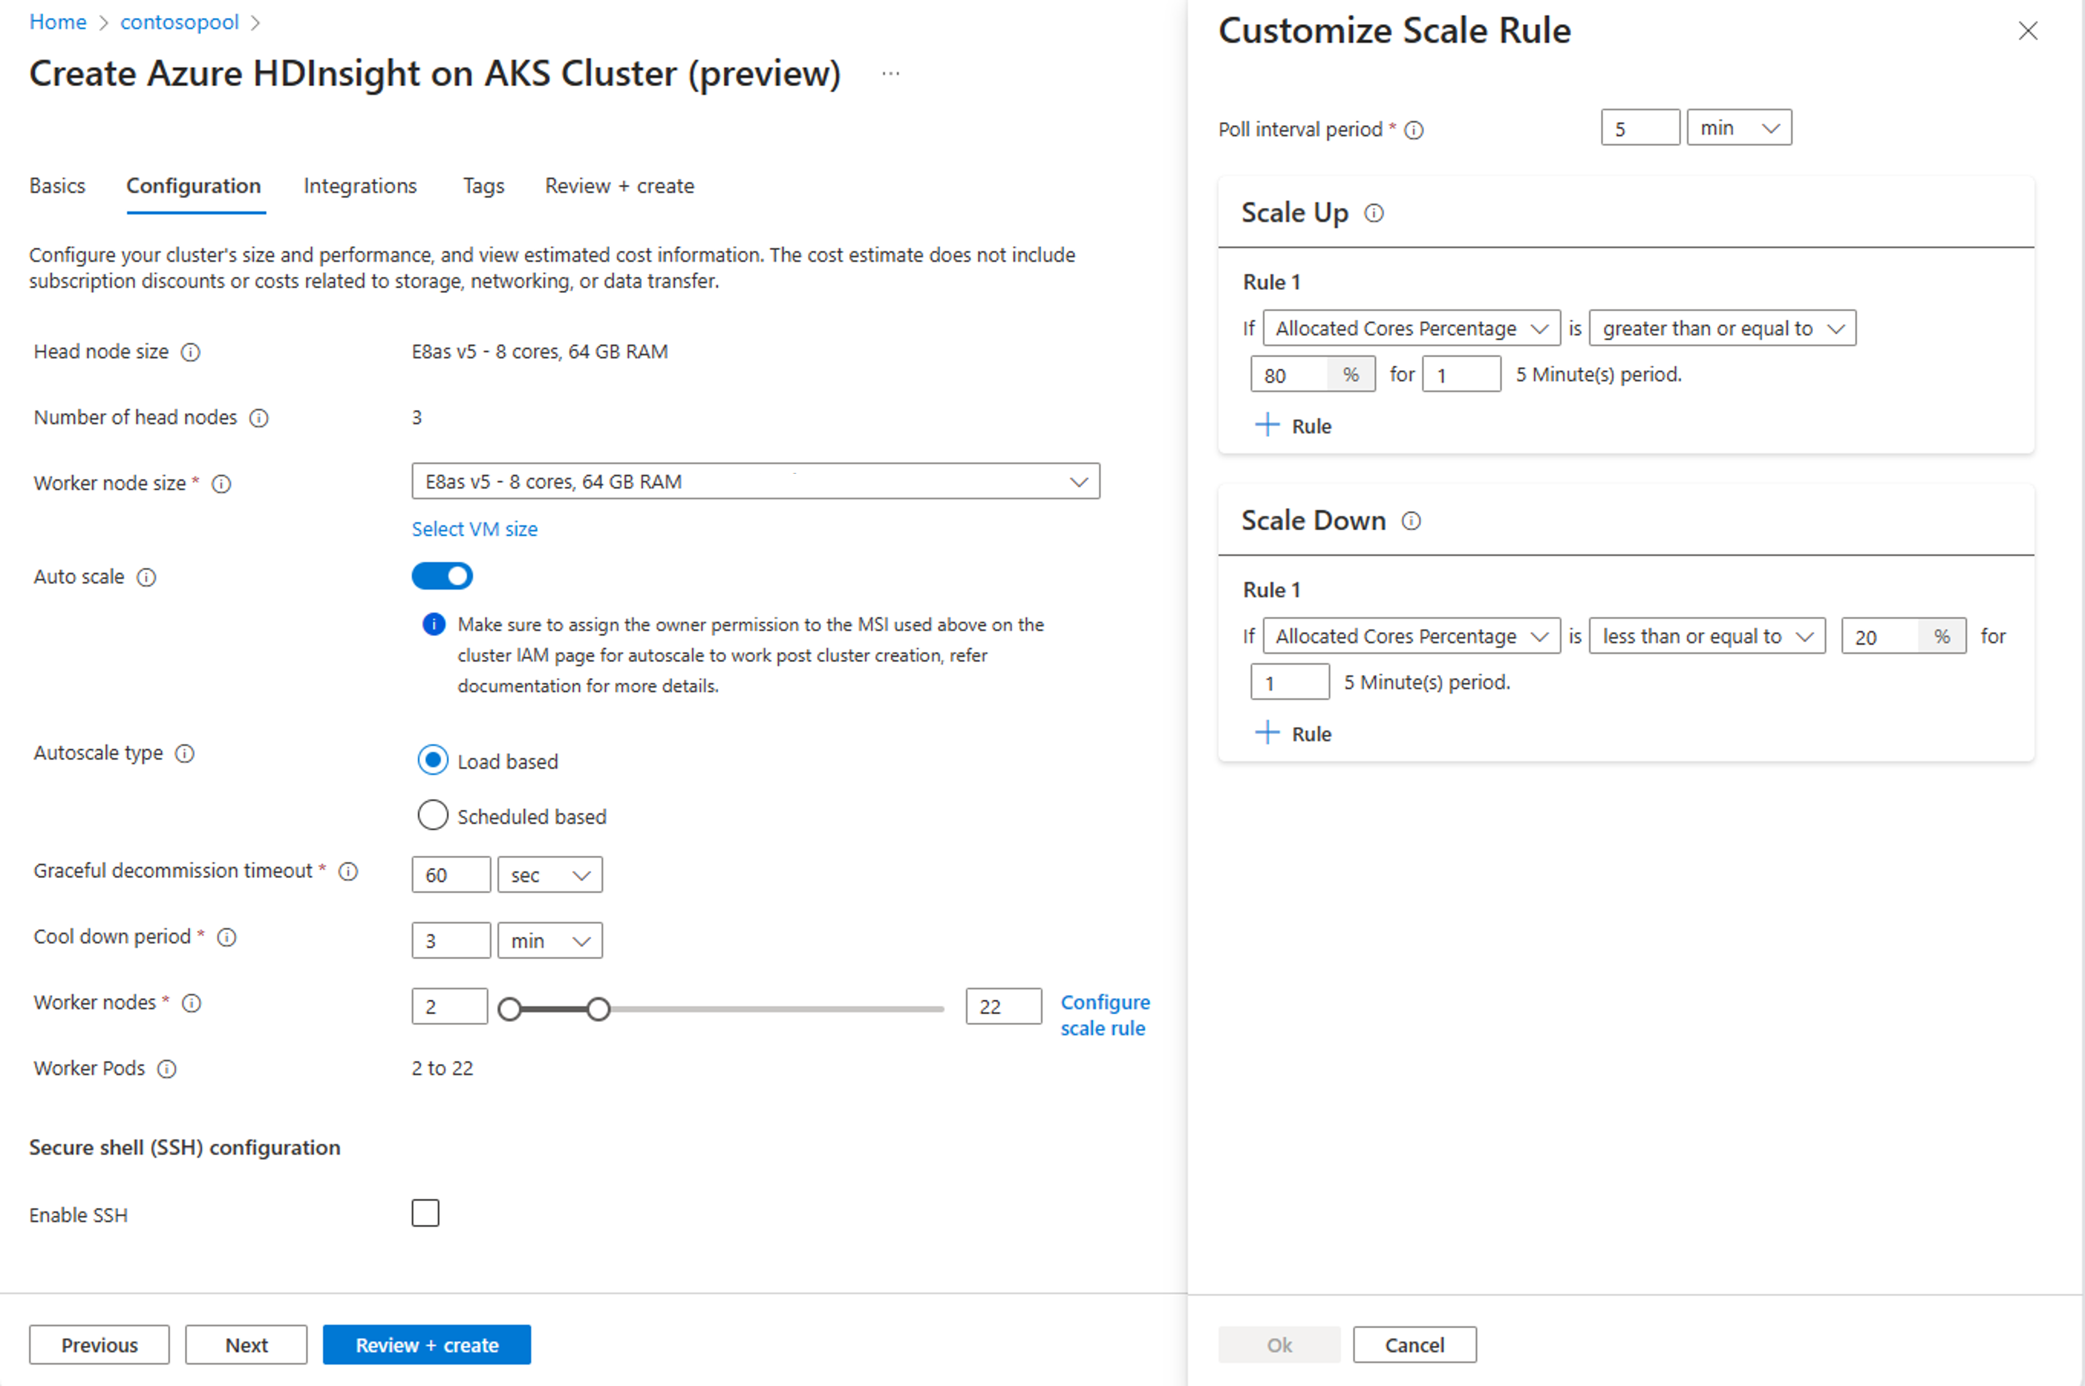Viewport: 2085px width, 1386px height.
Task: Select the Load based radio button
Action: 433,759
